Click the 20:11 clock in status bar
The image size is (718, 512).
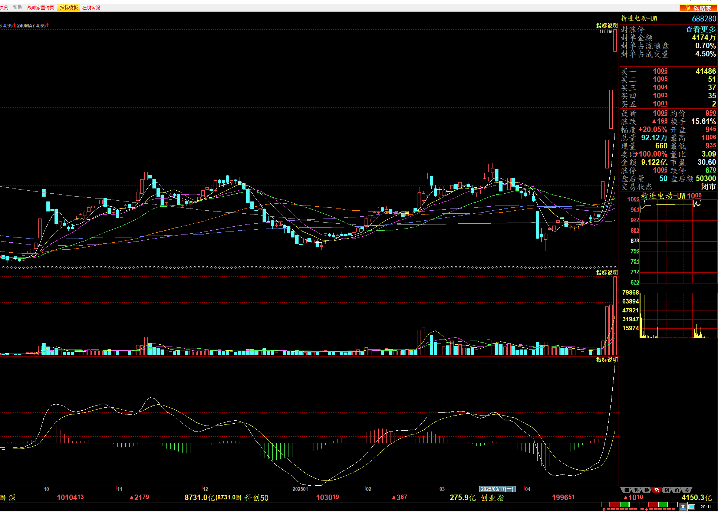pos(706,507)
